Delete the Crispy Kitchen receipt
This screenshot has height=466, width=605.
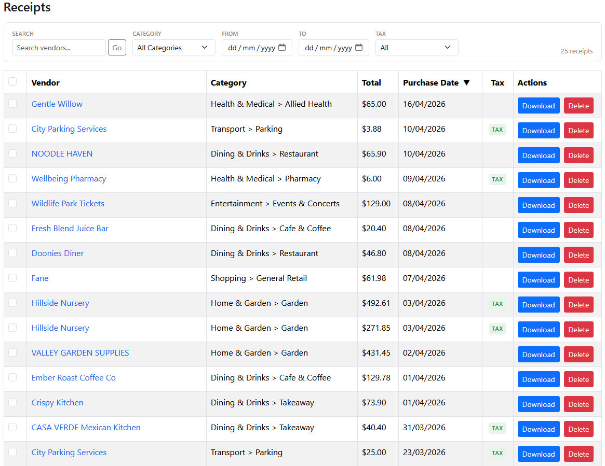click(x=579, y=404)
